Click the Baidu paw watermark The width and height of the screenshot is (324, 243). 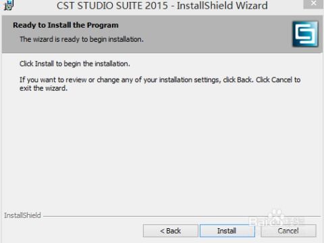pyautogui.click(x=277, y=217)
